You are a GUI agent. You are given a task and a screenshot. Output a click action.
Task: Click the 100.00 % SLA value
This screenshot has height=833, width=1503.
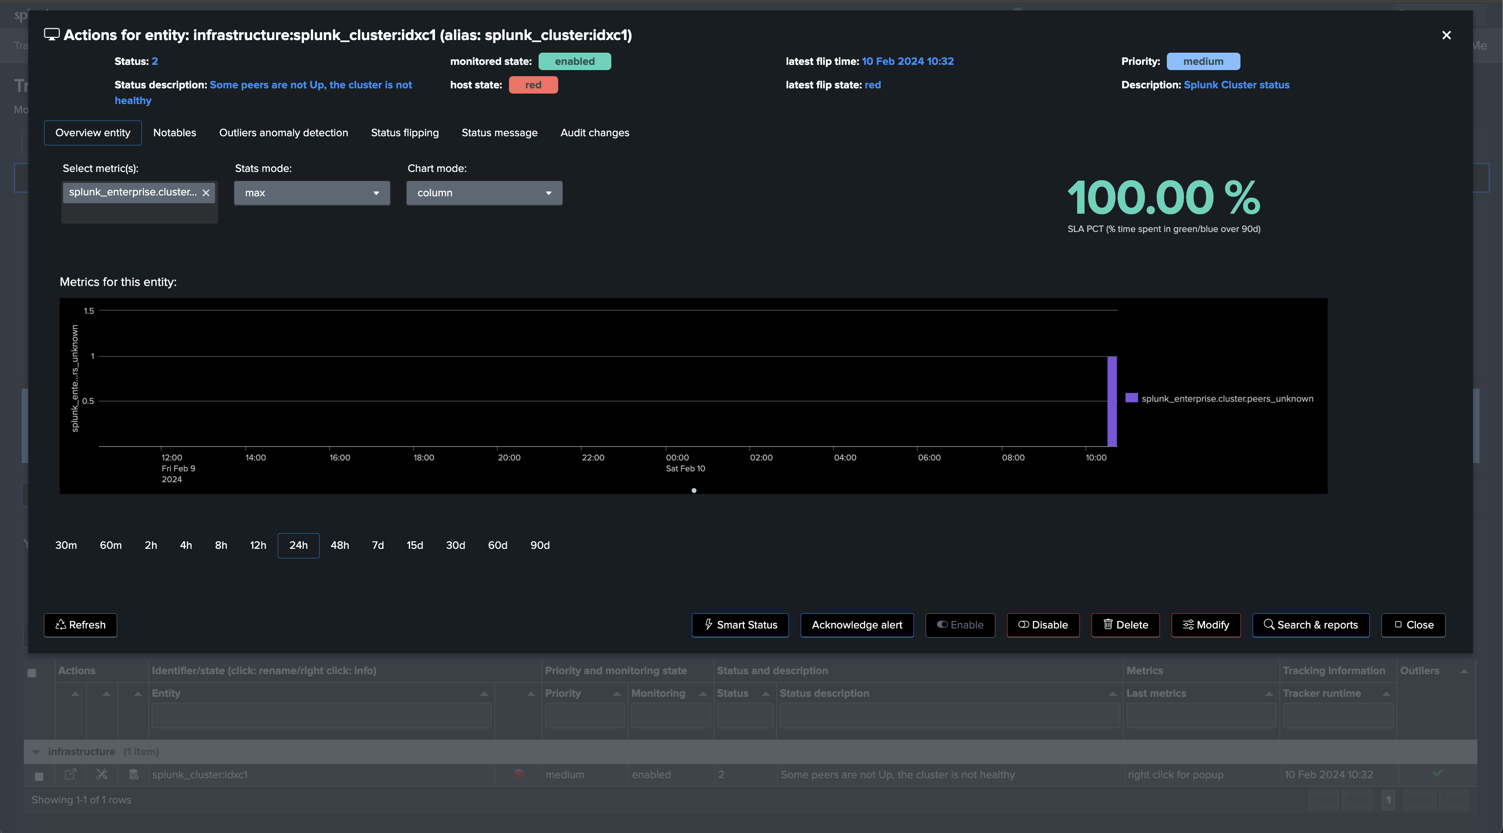click(1164, 197)
